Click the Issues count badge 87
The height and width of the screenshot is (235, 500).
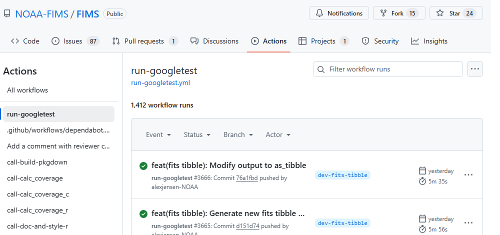click(x=93, y=41)
